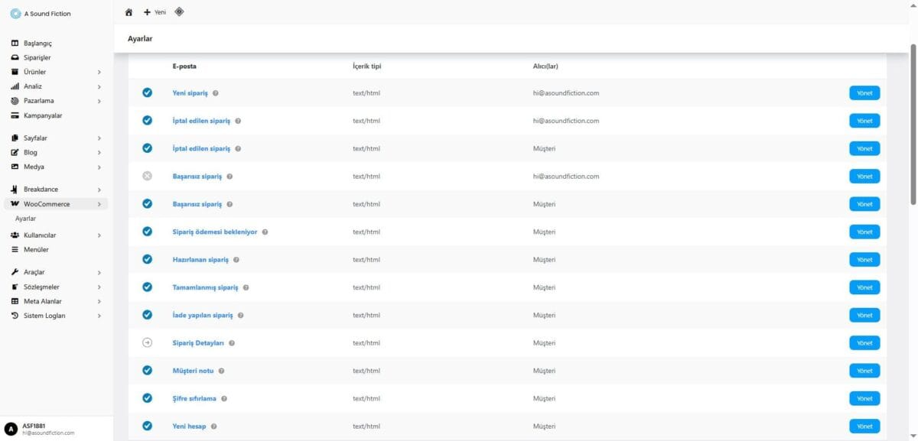The width and height of the screenshot is (918, 441).
Task: Click the home icon in top bar
Action: (x=129, y=12)
